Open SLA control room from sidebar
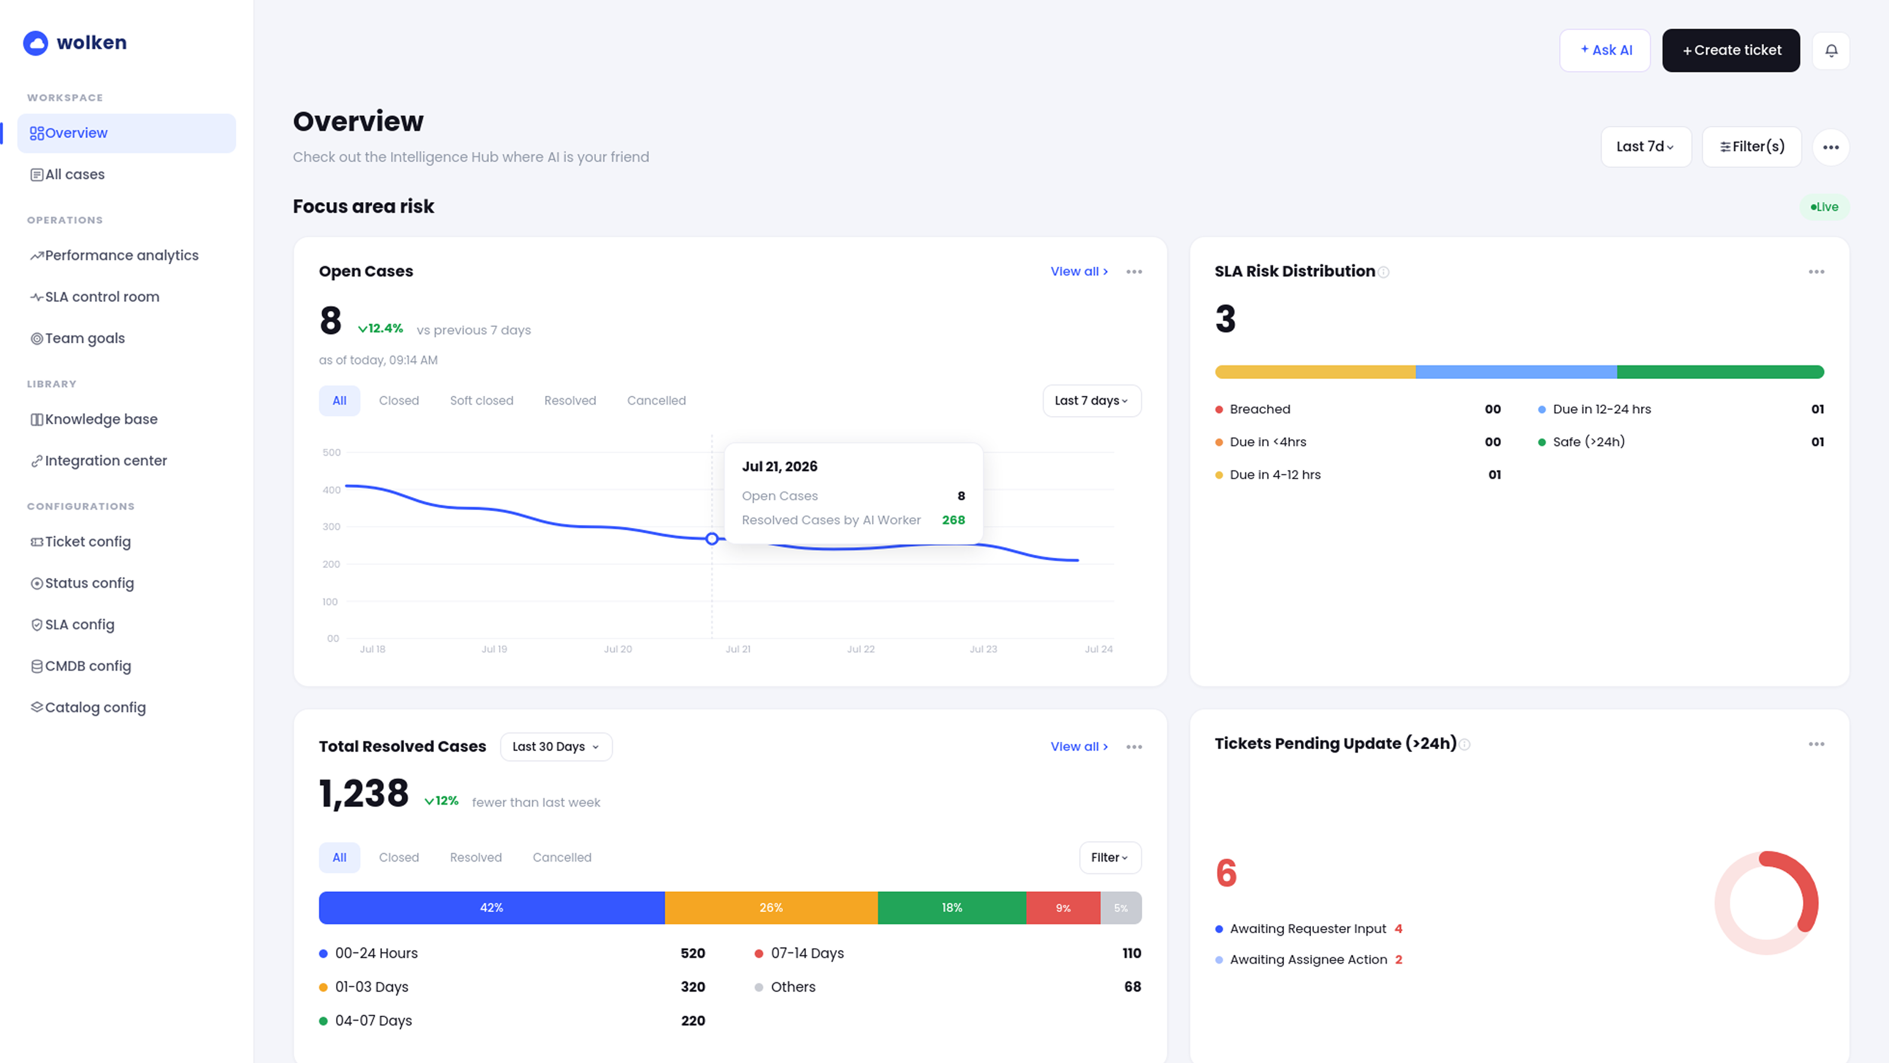 click(x=126, y=297)
